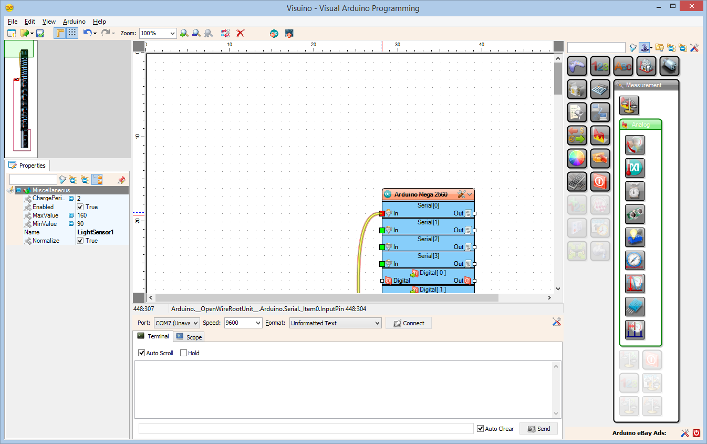
Task: Open the calculator math components category
Action: pyautogui.click(x=600, y=89)
